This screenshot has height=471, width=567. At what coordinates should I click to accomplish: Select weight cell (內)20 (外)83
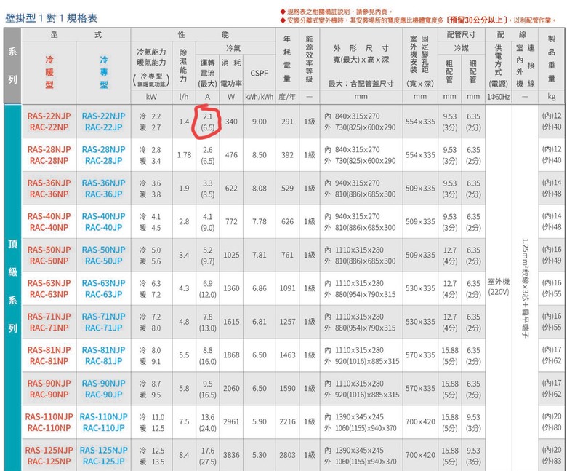coord(552,456)
